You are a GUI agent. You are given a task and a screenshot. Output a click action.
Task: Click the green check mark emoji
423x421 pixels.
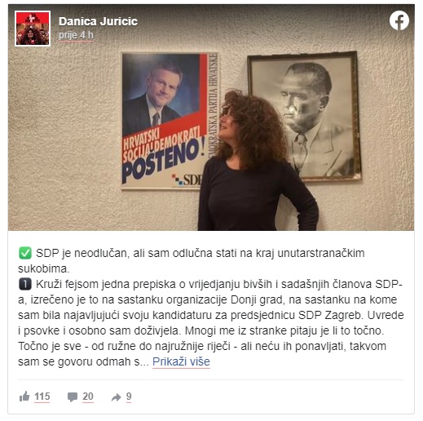coord(25,253)
